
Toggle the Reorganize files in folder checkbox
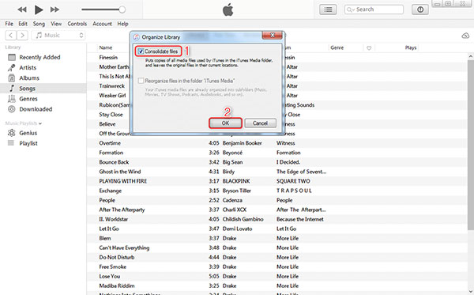141,81
